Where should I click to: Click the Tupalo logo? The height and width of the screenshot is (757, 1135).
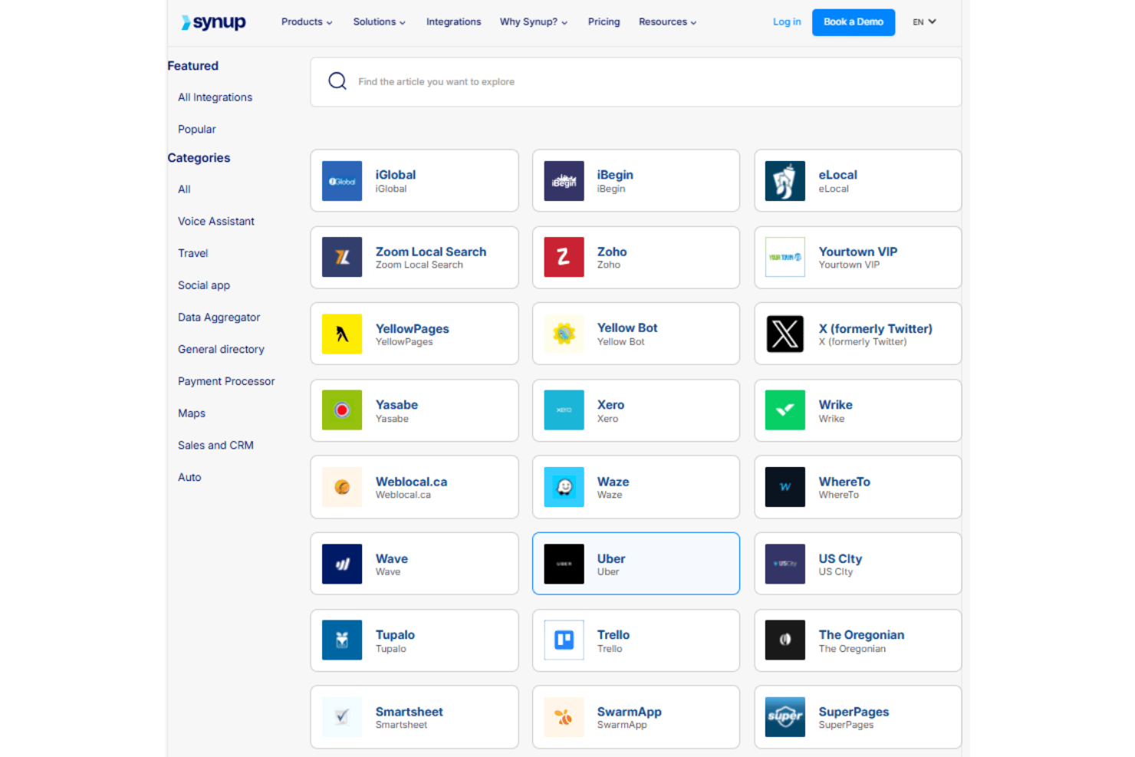[342, 640]
